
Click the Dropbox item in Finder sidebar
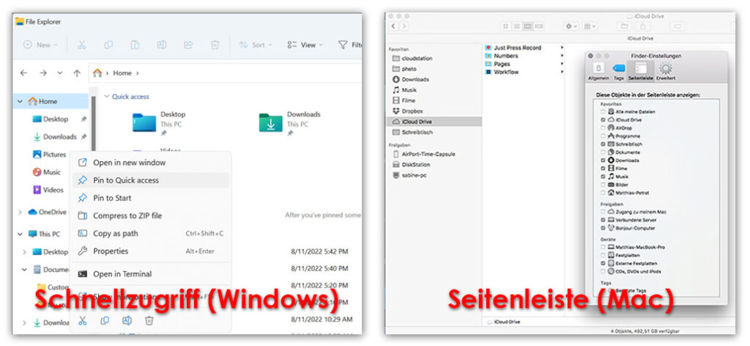click(x=413, y=111)
